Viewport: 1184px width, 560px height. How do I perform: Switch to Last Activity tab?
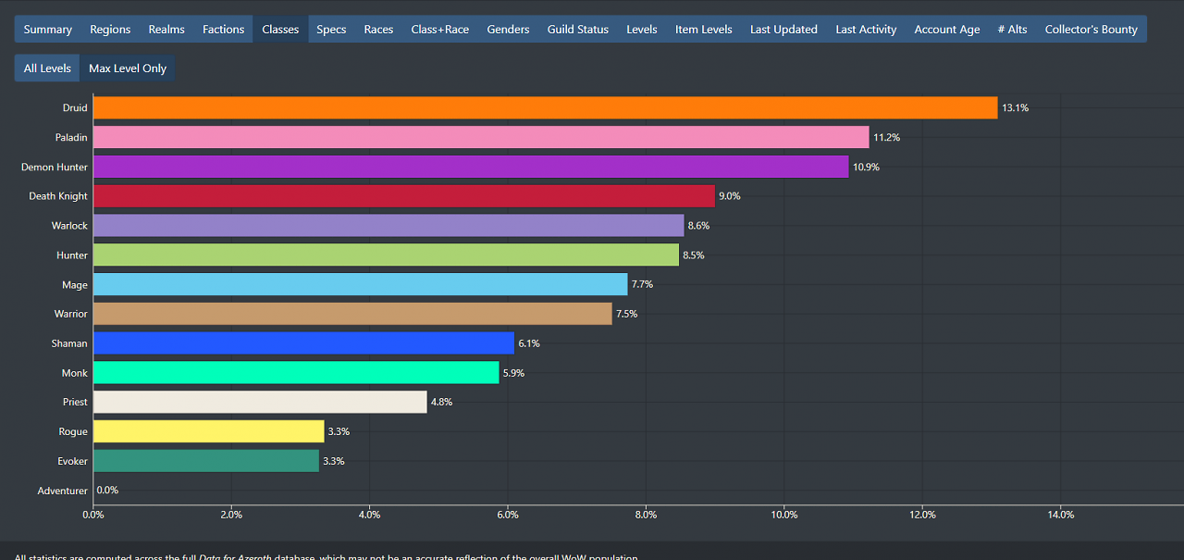click(x=866, y=29)
